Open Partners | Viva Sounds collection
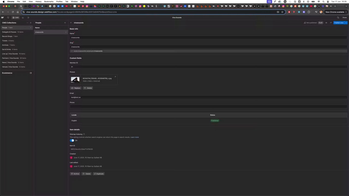 click(x=17, y=58)
